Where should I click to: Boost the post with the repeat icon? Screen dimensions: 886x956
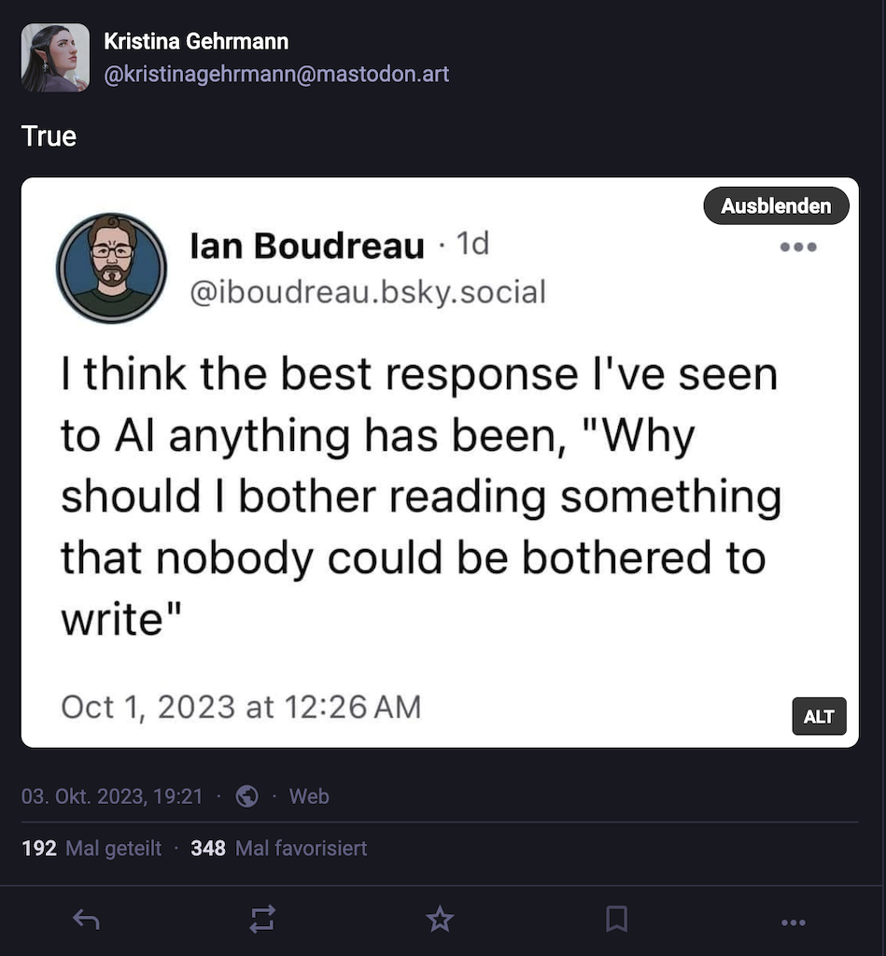[263, 921]
